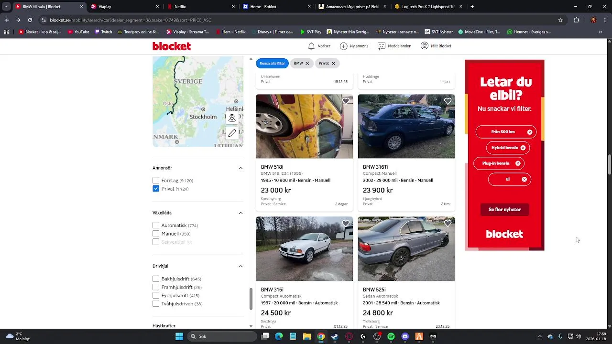Open Meddelanden chat icon
The image size is (612, 344).
coord(382,46)
